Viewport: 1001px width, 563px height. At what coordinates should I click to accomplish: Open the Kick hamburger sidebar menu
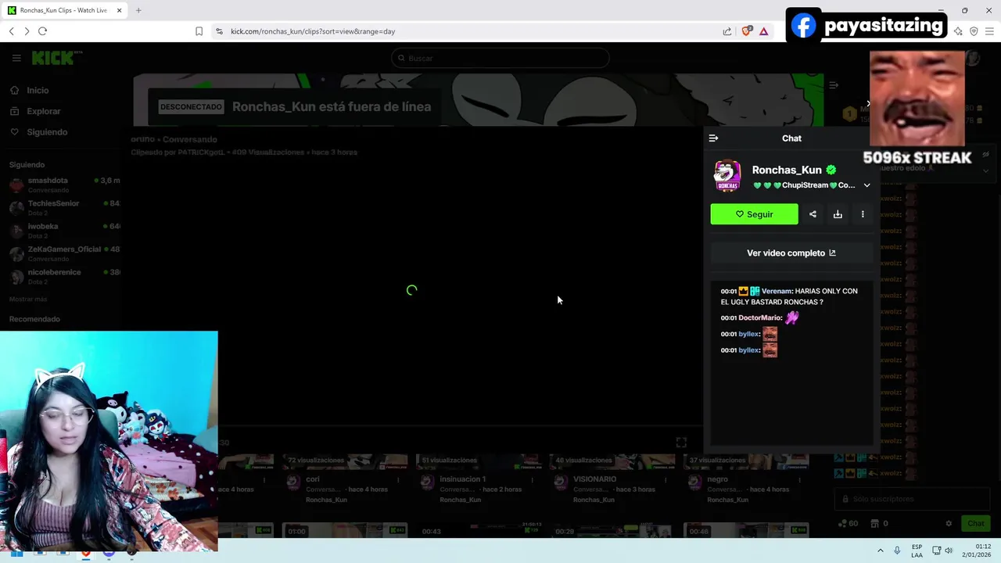(x=16, y=58)
